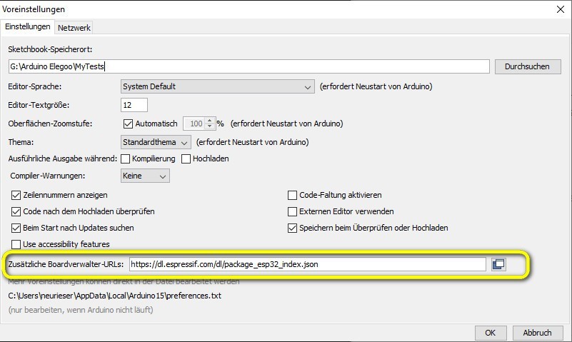Toggle the Automatisch zoom checkbox
Screen dimensions: 572x342
[129, 124]
